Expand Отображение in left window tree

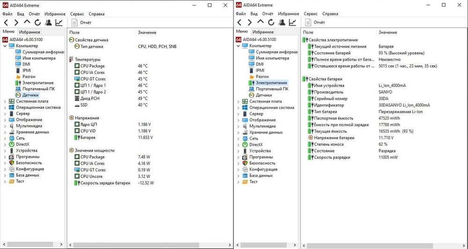point(5,120)
